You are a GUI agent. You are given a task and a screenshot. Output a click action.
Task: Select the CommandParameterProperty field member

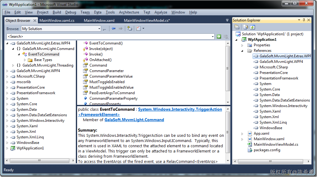[113, 98]
